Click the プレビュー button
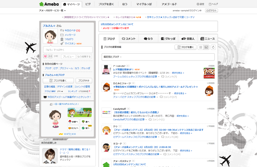257x167 pixels. (68, 57)
